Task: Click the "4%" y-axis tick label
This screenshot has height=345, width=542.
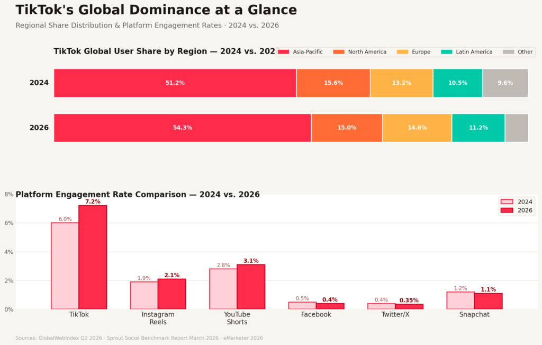Action: (x=9, y=252)
